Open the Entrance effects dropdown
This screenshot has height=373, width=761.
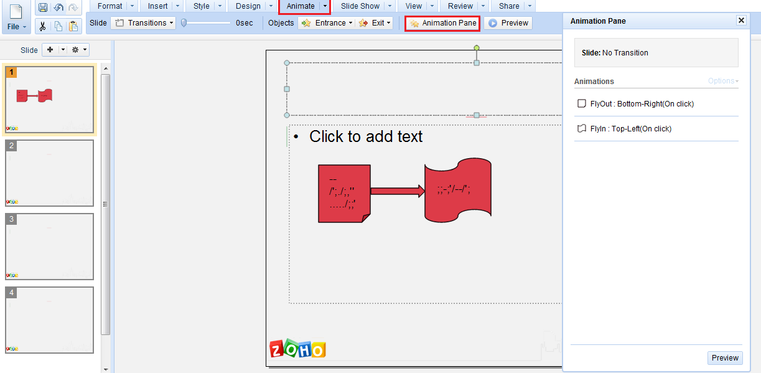(x=326, y=23)
